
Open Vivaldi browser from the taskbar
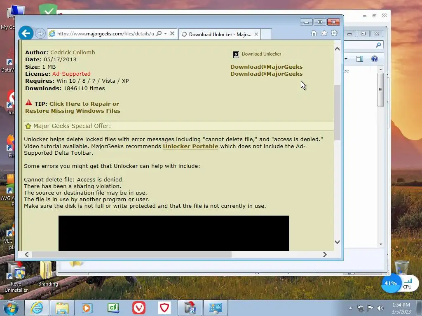[139, 308]
